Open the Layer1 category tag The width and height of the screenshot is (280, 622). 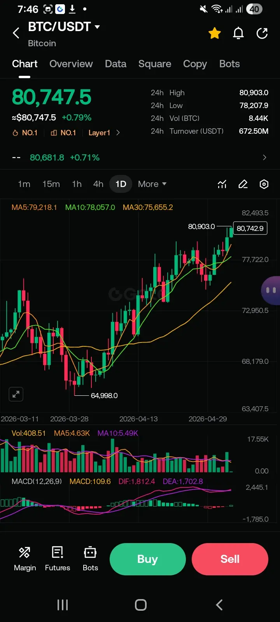[99, 133]
